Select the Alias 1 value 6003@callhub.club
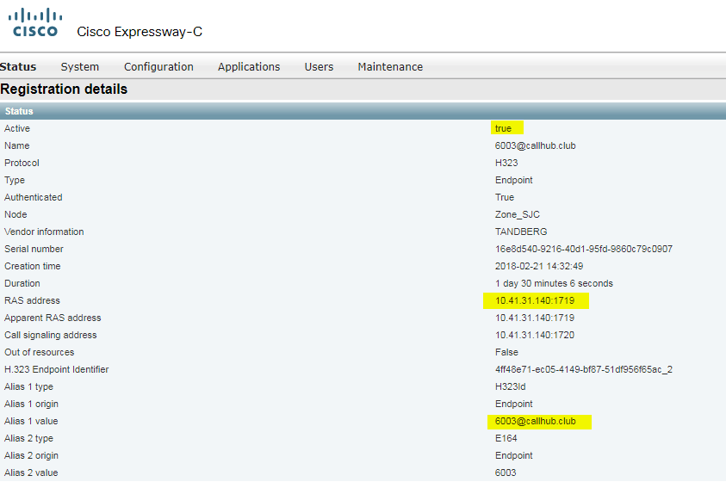Viewport: 726px width, 488px height. 535,421
